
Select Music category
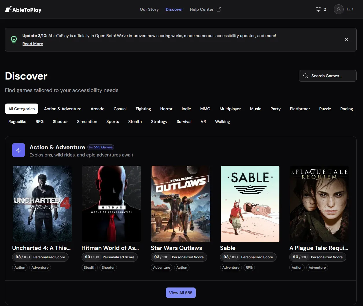click(x=256, y=109)
